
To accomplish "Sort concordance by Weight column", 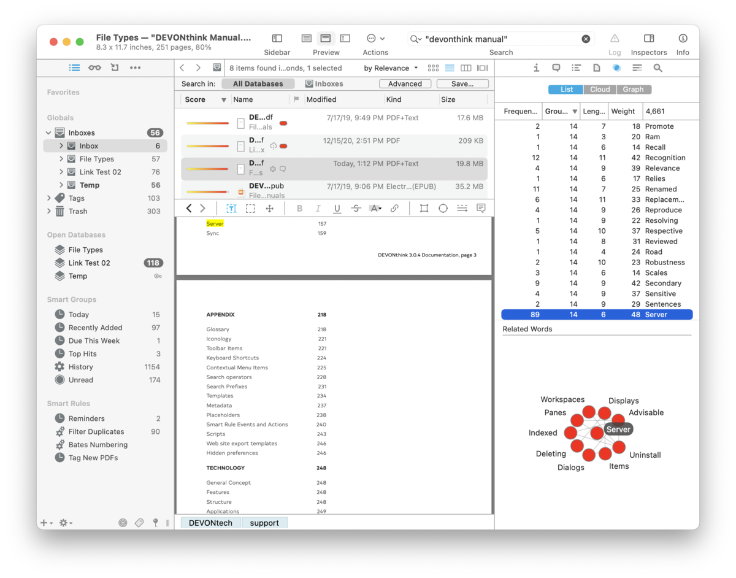I will (x=624, y=111).
